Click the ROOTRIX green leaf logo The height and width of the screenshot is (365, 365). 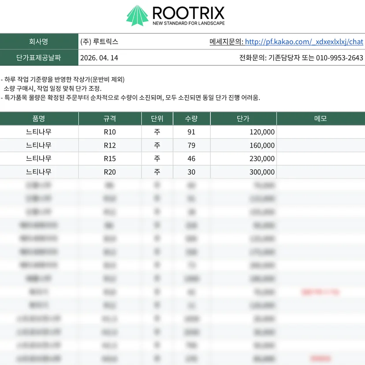138,15
